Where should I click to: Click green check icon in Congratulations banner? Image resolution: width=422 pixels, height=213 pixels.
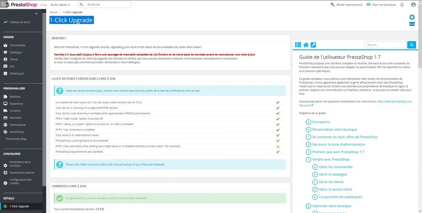60,199
